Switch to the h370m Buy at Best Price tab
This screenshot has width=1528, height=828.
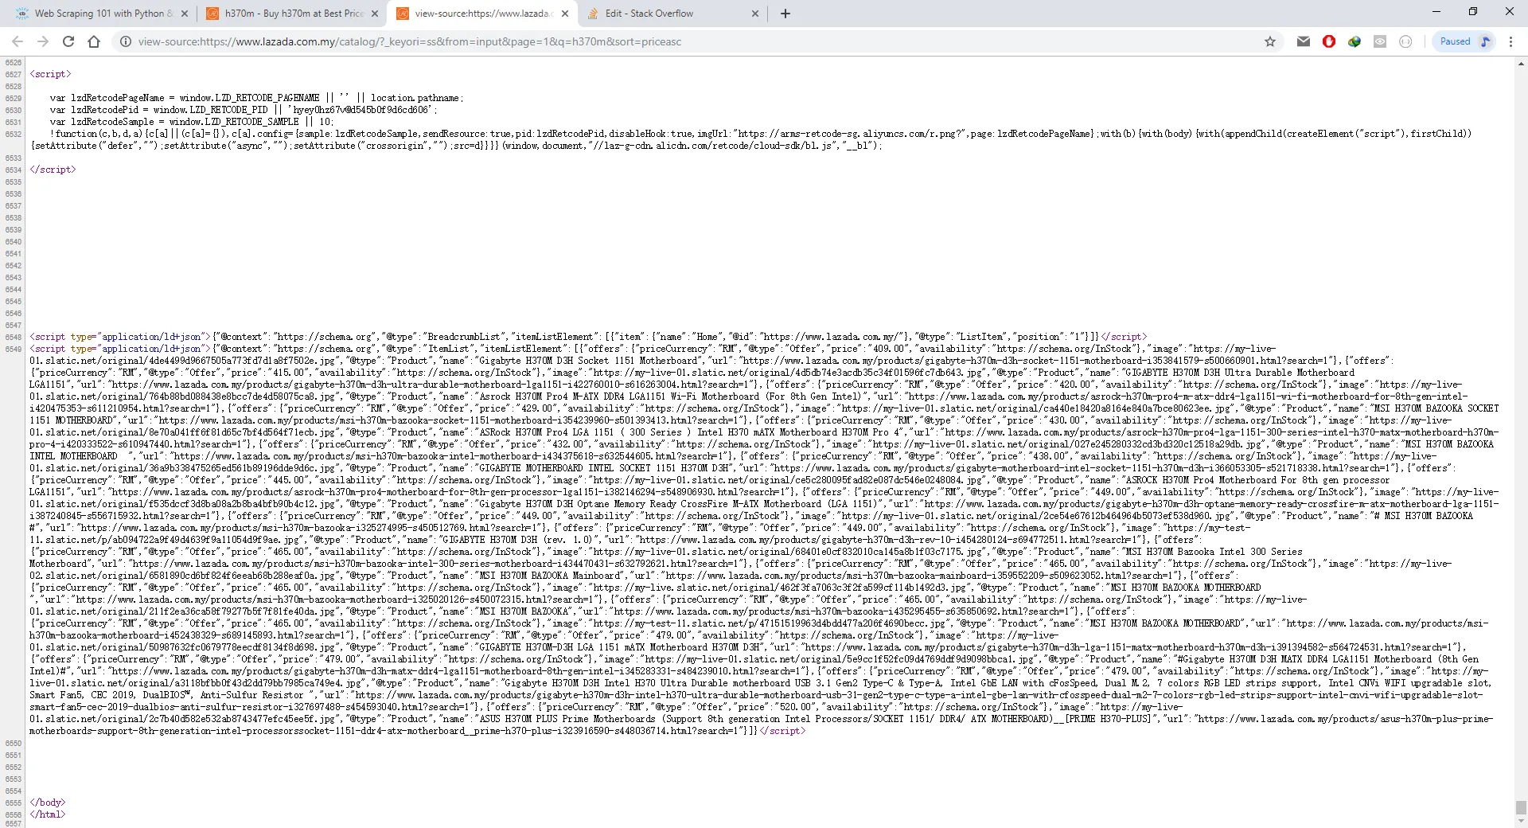tap(291, 14)
